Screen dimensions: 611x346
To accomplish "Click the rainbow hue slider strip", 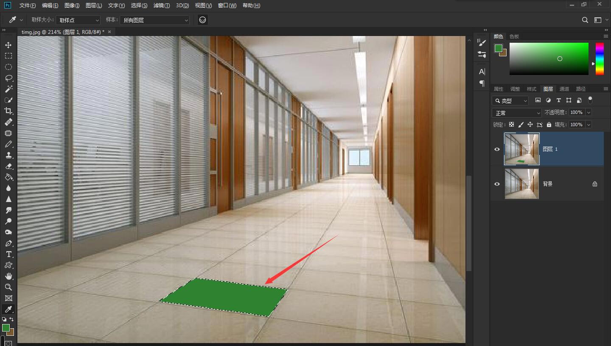I will tap(600, 59).
